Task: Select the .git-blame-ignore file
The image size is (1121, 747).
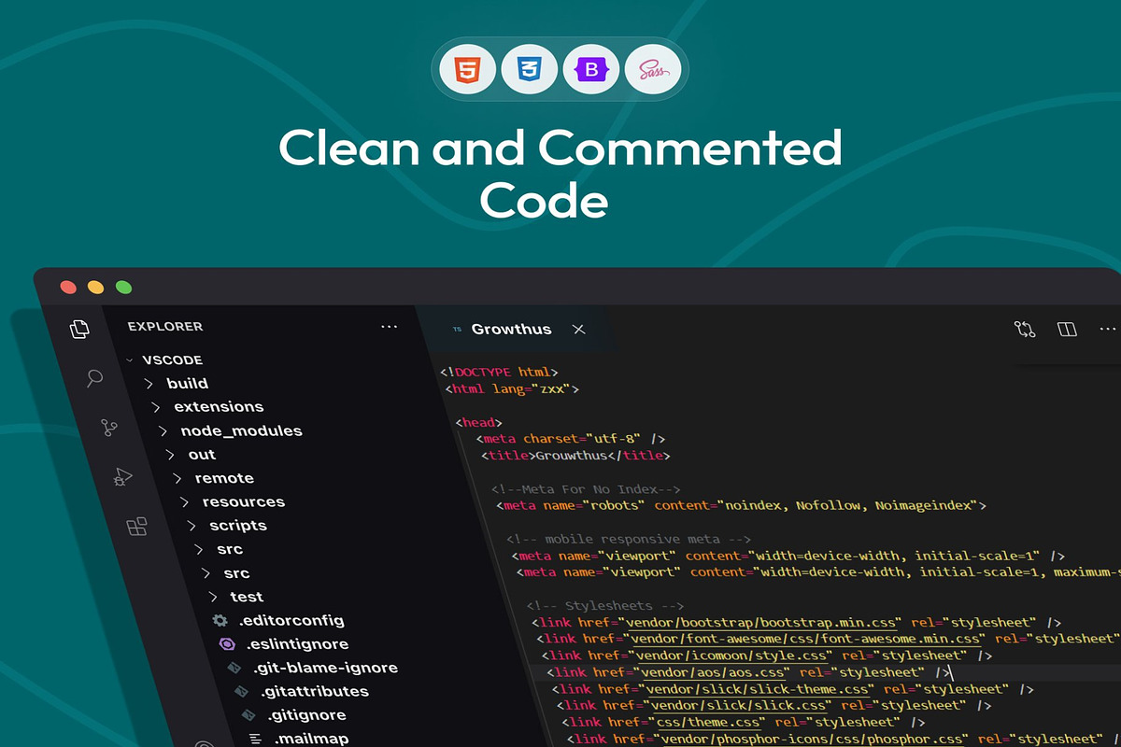Action: 325,668
